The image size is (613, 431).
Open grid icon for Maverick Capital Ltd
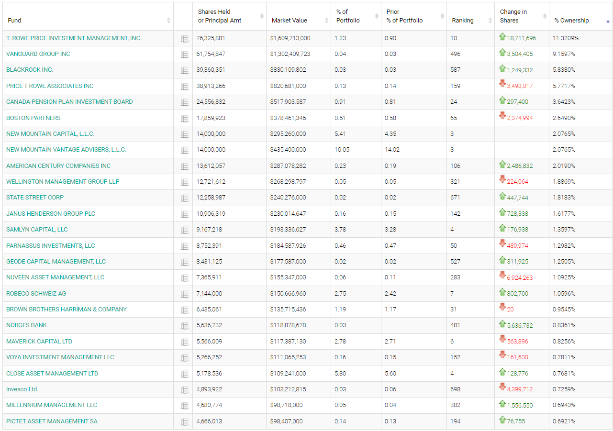tap(184, 342)
